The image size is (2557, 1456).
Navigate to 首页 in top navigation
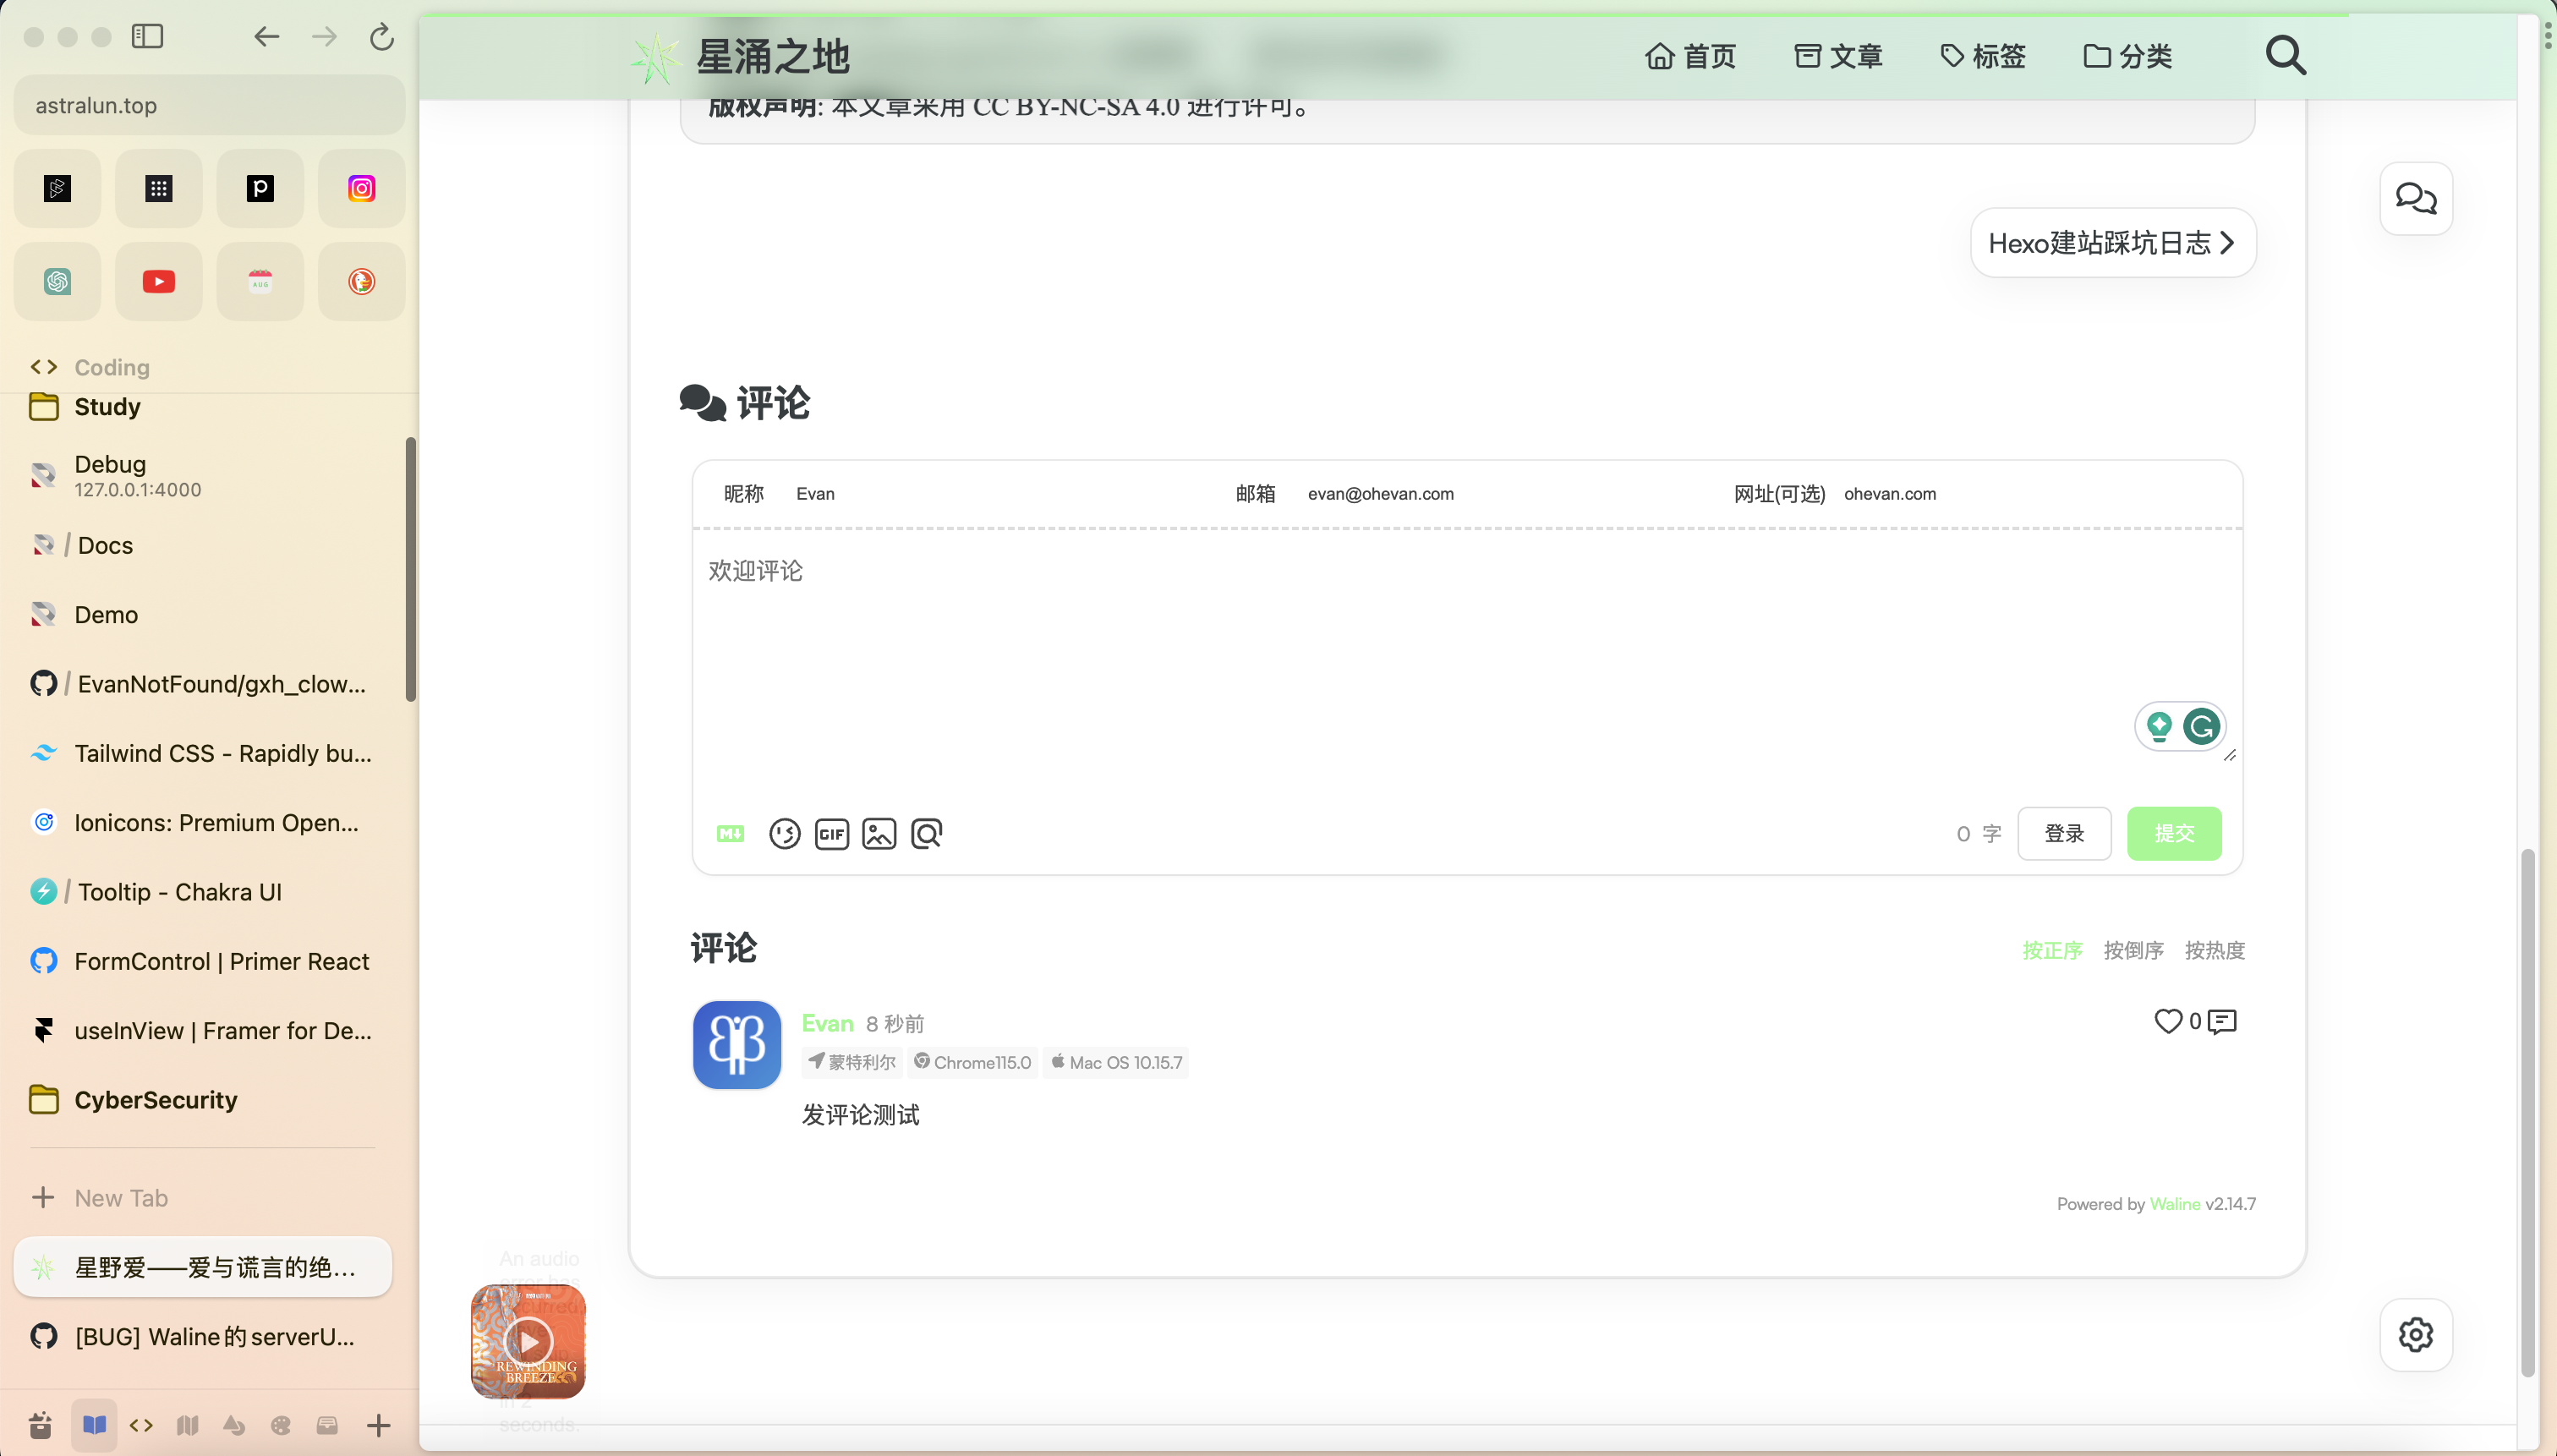[1690, 56]
